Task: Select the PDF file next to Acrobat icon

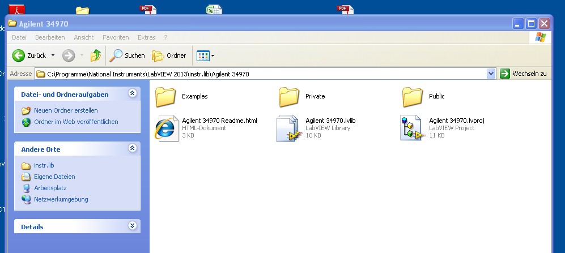Action: click(148, 10)
